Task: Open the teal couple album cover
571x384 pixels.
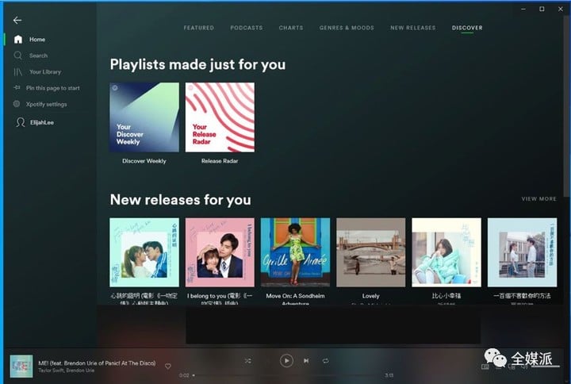Action: [144, 252]
